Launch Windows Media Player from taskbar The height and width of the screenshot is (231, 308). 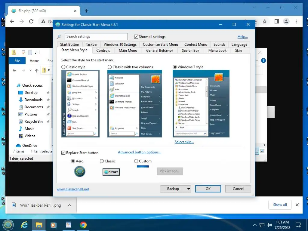click(54, 225)
